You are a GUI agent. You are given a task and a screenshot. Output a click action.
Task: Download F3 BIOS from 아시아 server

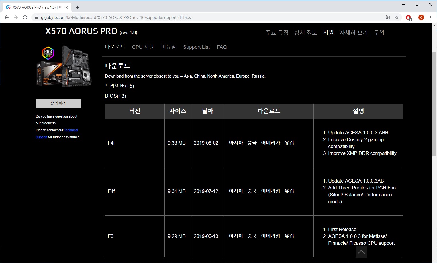pos(236,236)
